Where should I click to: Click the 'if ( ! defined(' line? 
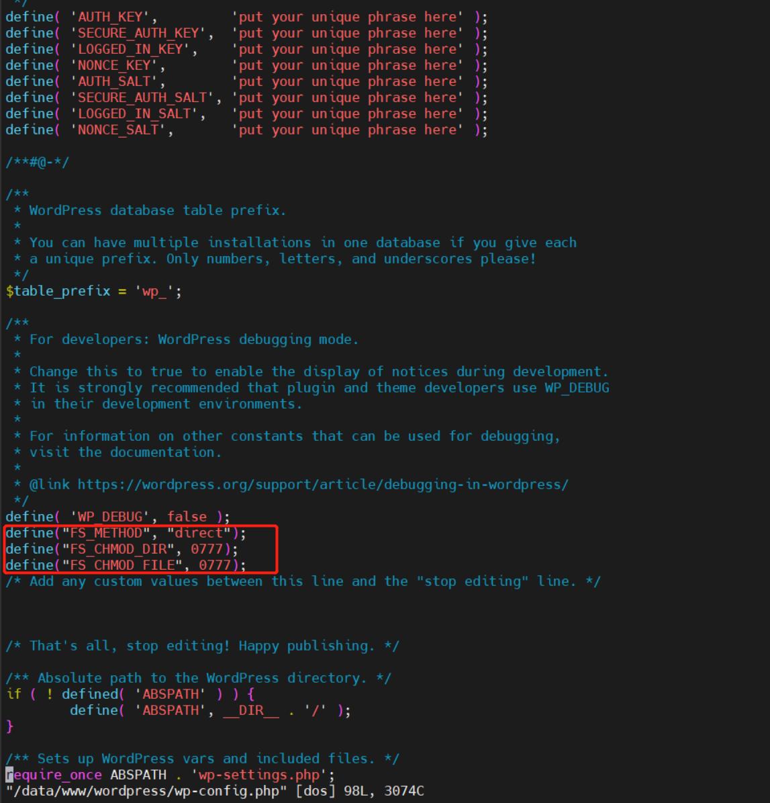tap(130, 694)
